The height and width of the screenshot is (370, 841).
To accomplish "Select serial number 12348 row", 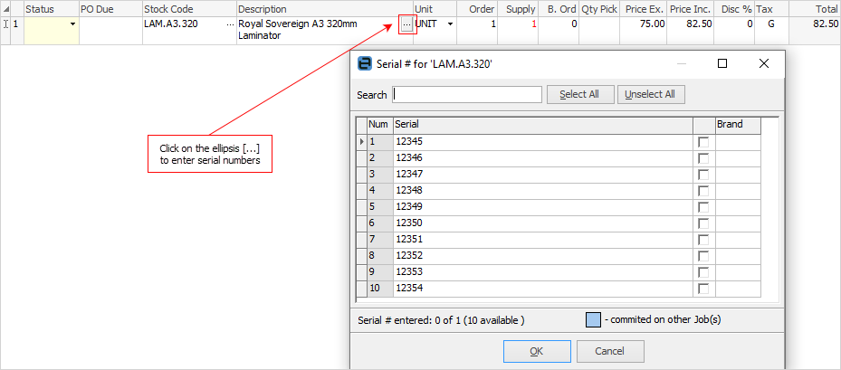I will (x=543, y=191).
